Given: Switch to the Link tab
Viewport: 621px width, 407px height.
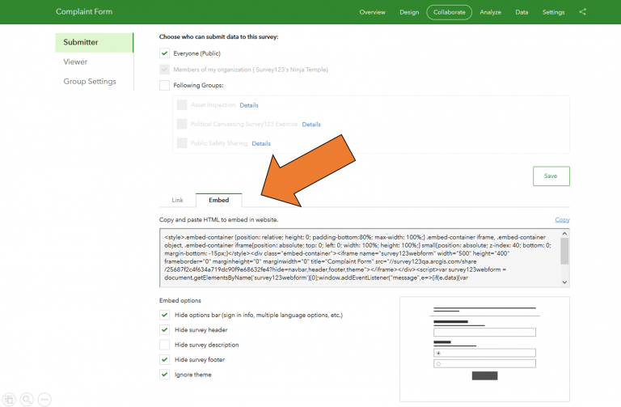Looking at the screenshot, I should (177, 200).
